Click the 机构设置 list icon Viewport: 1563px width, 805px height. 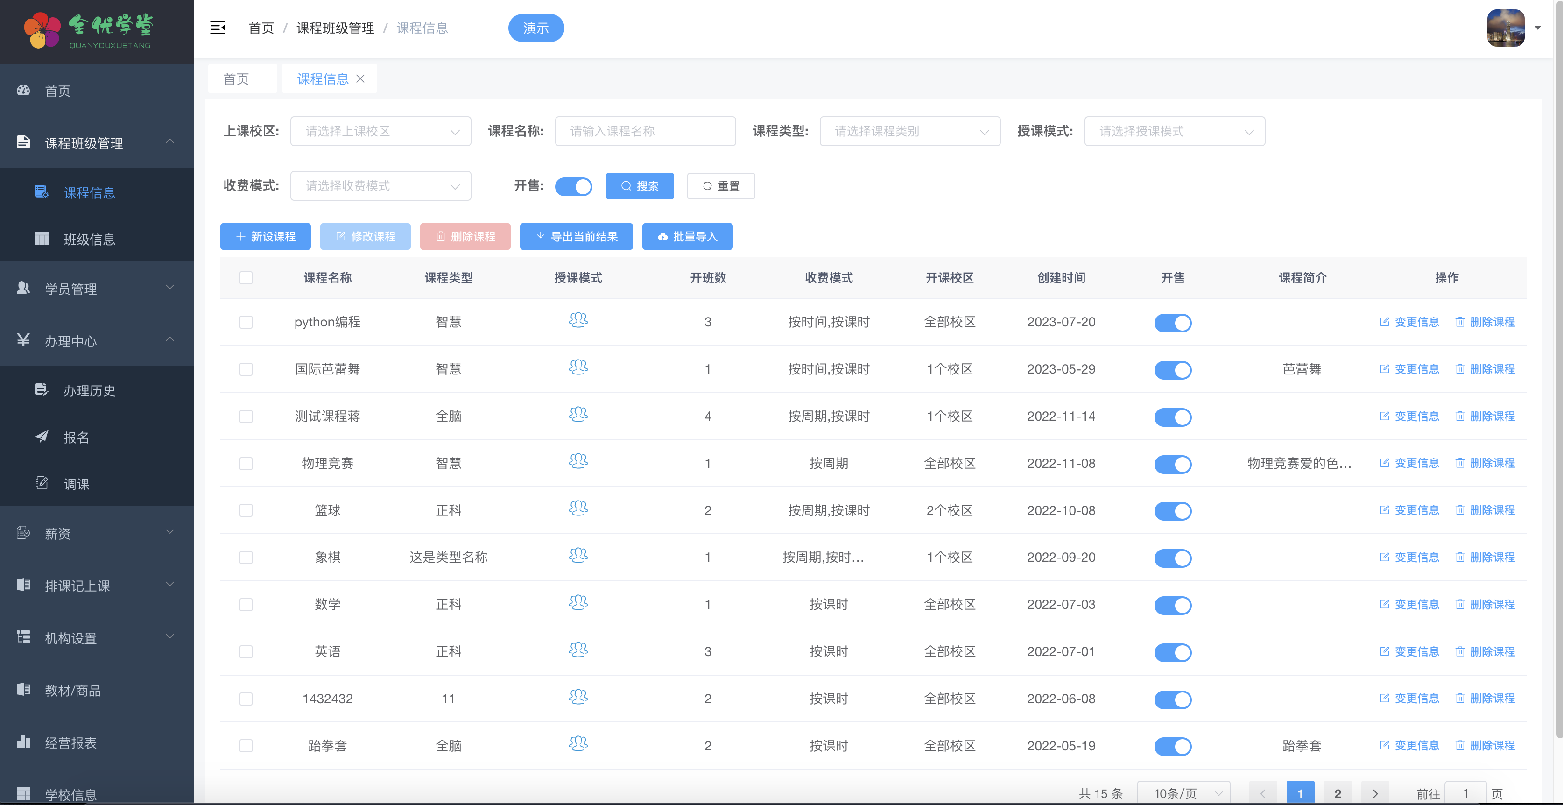point(24,637)
